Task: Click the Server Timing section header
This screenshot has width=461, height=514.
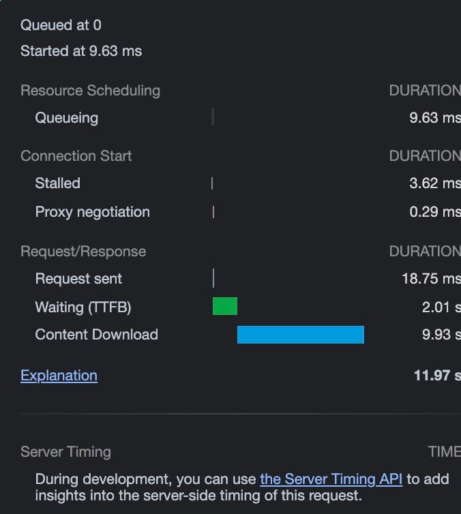Action: (65, 452)
